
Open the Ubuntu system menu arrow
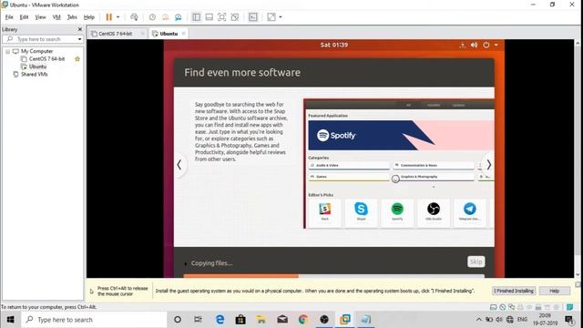click(x=496, y=45)
